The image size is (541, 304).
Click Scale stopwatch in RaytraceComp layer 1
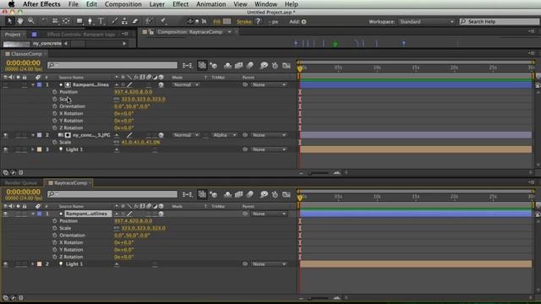[x=54, y=228]
